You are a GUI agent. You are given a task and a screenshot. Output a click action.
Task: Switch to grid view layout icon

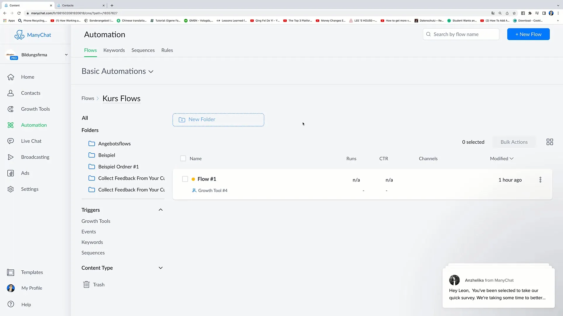pyautogui.click(x=550, y=142)
